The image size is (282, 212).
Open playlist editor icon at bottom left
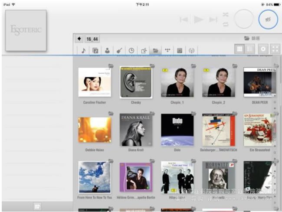tap(38, 206)
